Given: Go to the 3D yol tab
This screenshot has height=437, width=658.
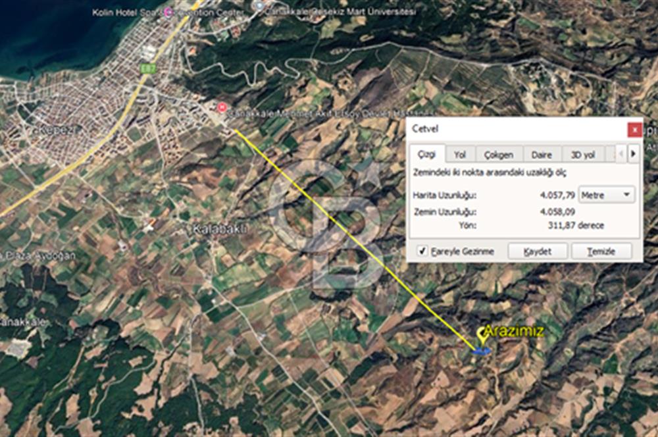Looking at the screenshot, I should coord(582,155).
